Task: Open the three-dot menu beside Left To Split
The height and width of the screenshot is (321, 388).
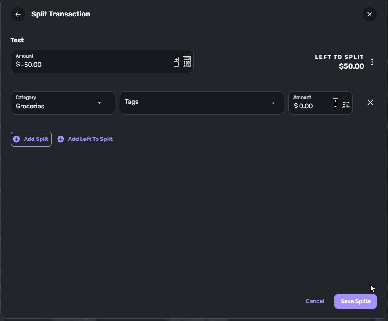Action: coord(373,62)
